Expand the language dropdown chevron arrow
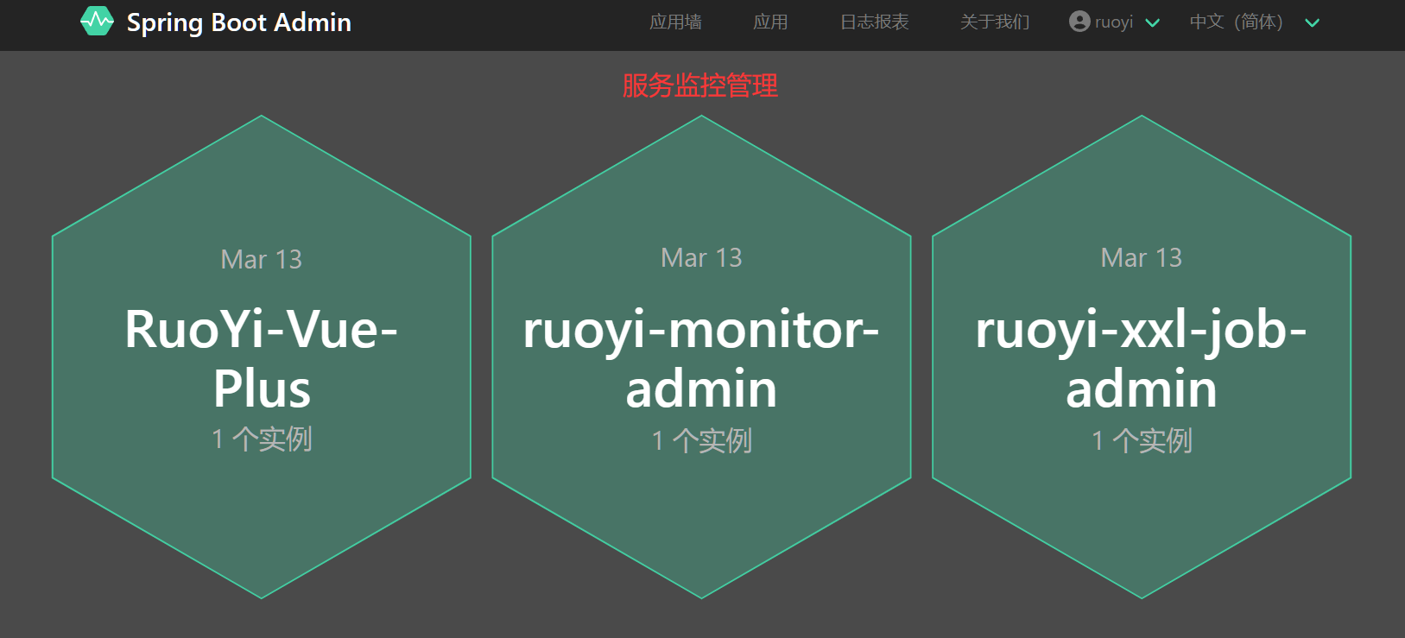 [x=1313, y=23]
